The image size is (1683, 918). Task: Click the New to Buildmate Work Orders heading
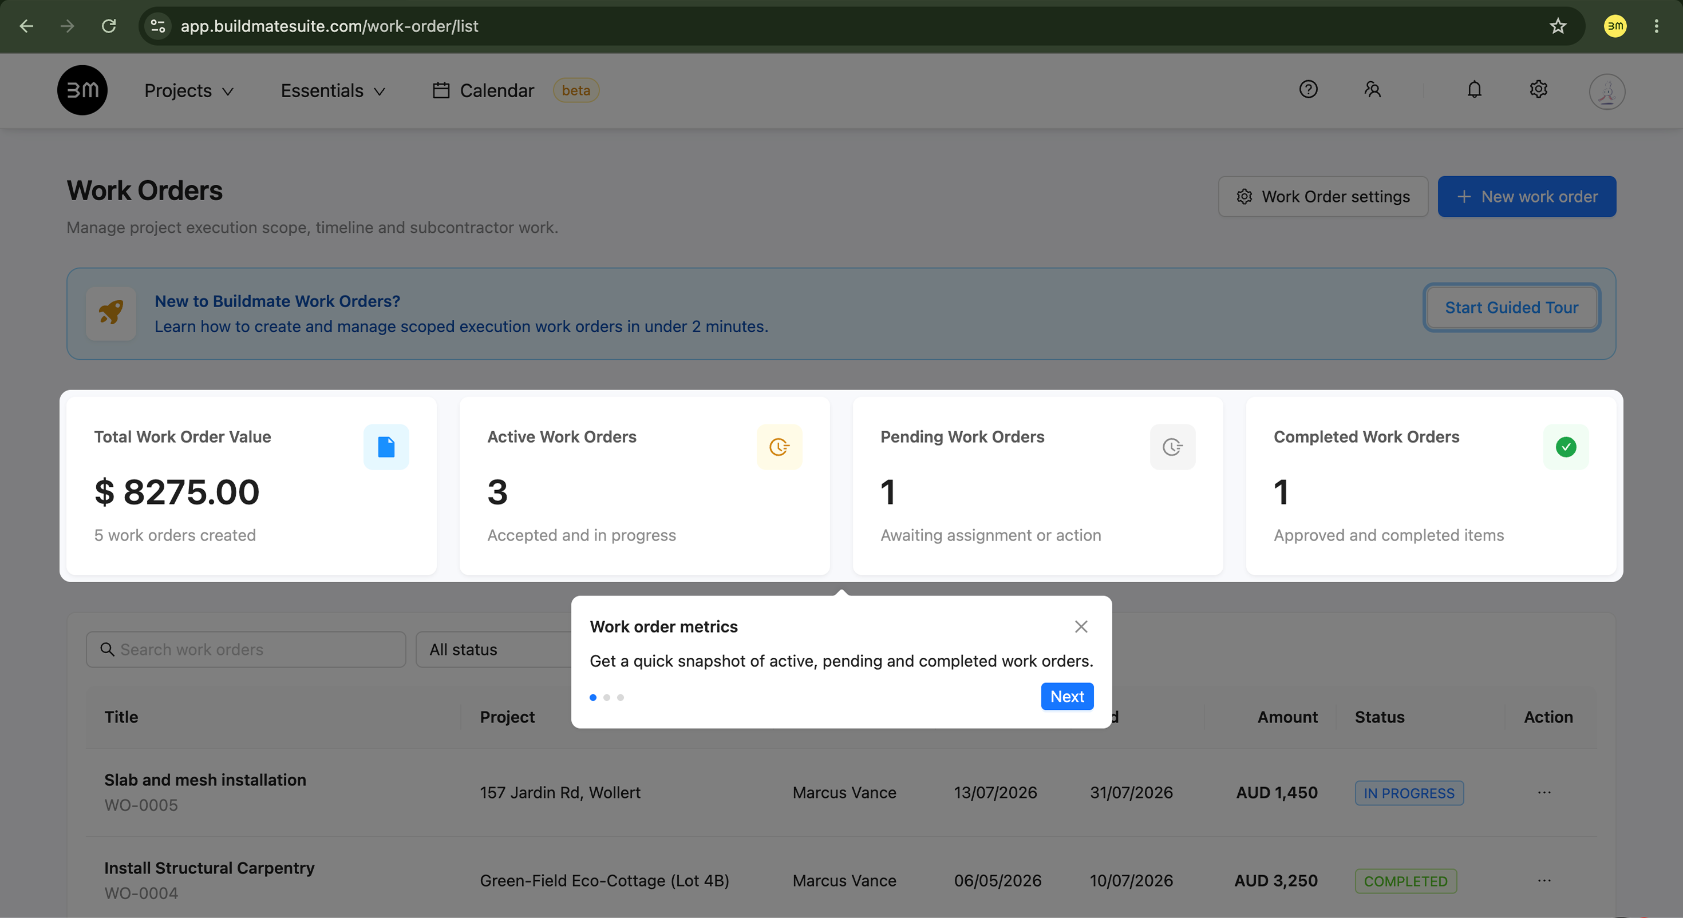[277, 301]
